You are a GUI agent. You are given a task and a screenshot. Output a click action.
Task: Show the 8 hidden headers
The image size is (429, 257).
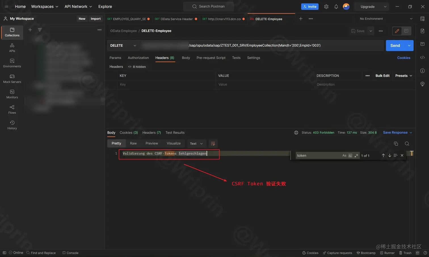click(x=137, y=67)
